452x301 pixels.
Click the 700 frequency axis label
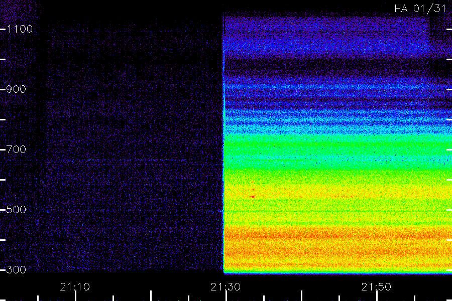[x=17, y=149]
